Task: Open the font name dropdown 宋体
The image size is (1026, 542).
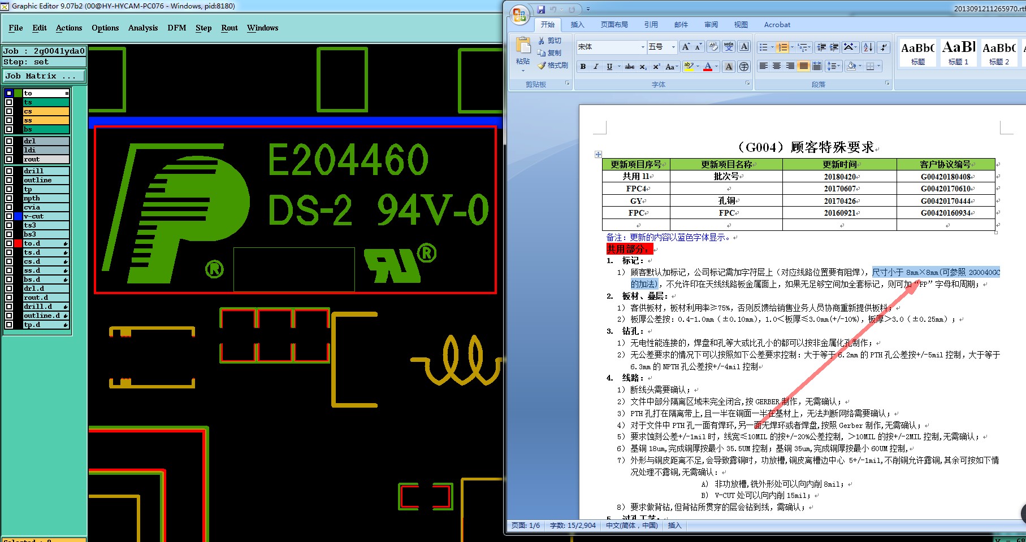Action: point(643,47)
